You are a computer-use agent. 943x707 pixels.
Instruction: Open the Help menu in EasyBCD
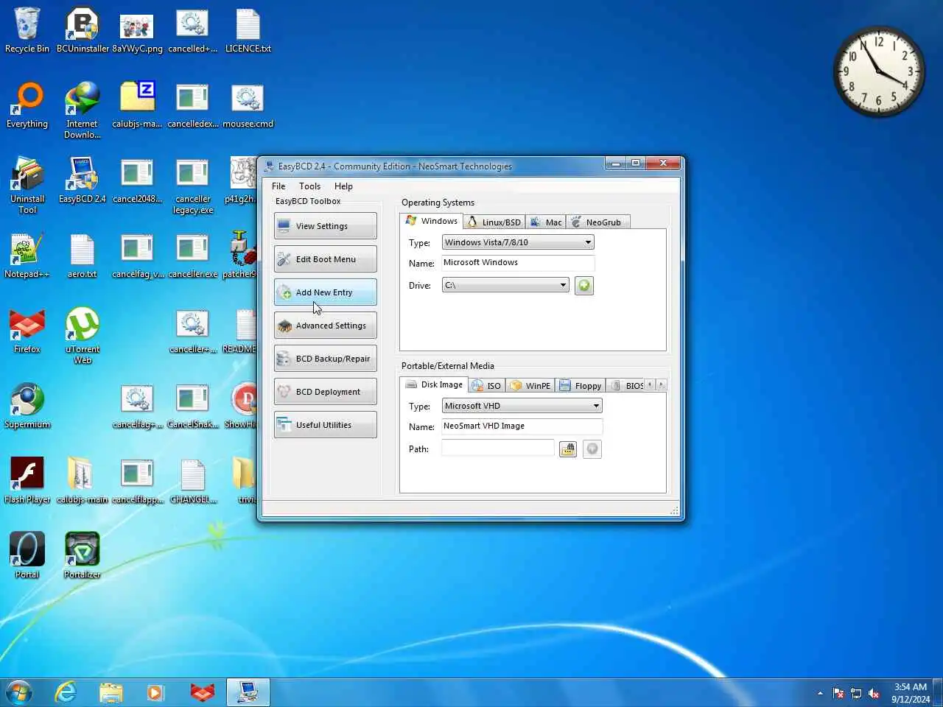coord(343,186)
